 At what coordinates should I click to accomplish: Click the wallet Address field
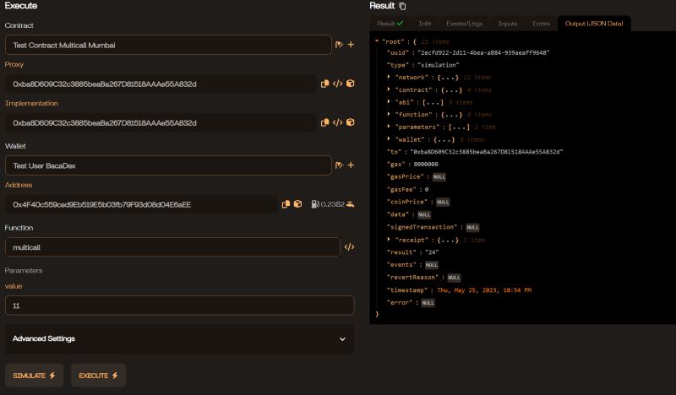pos(141,204)
